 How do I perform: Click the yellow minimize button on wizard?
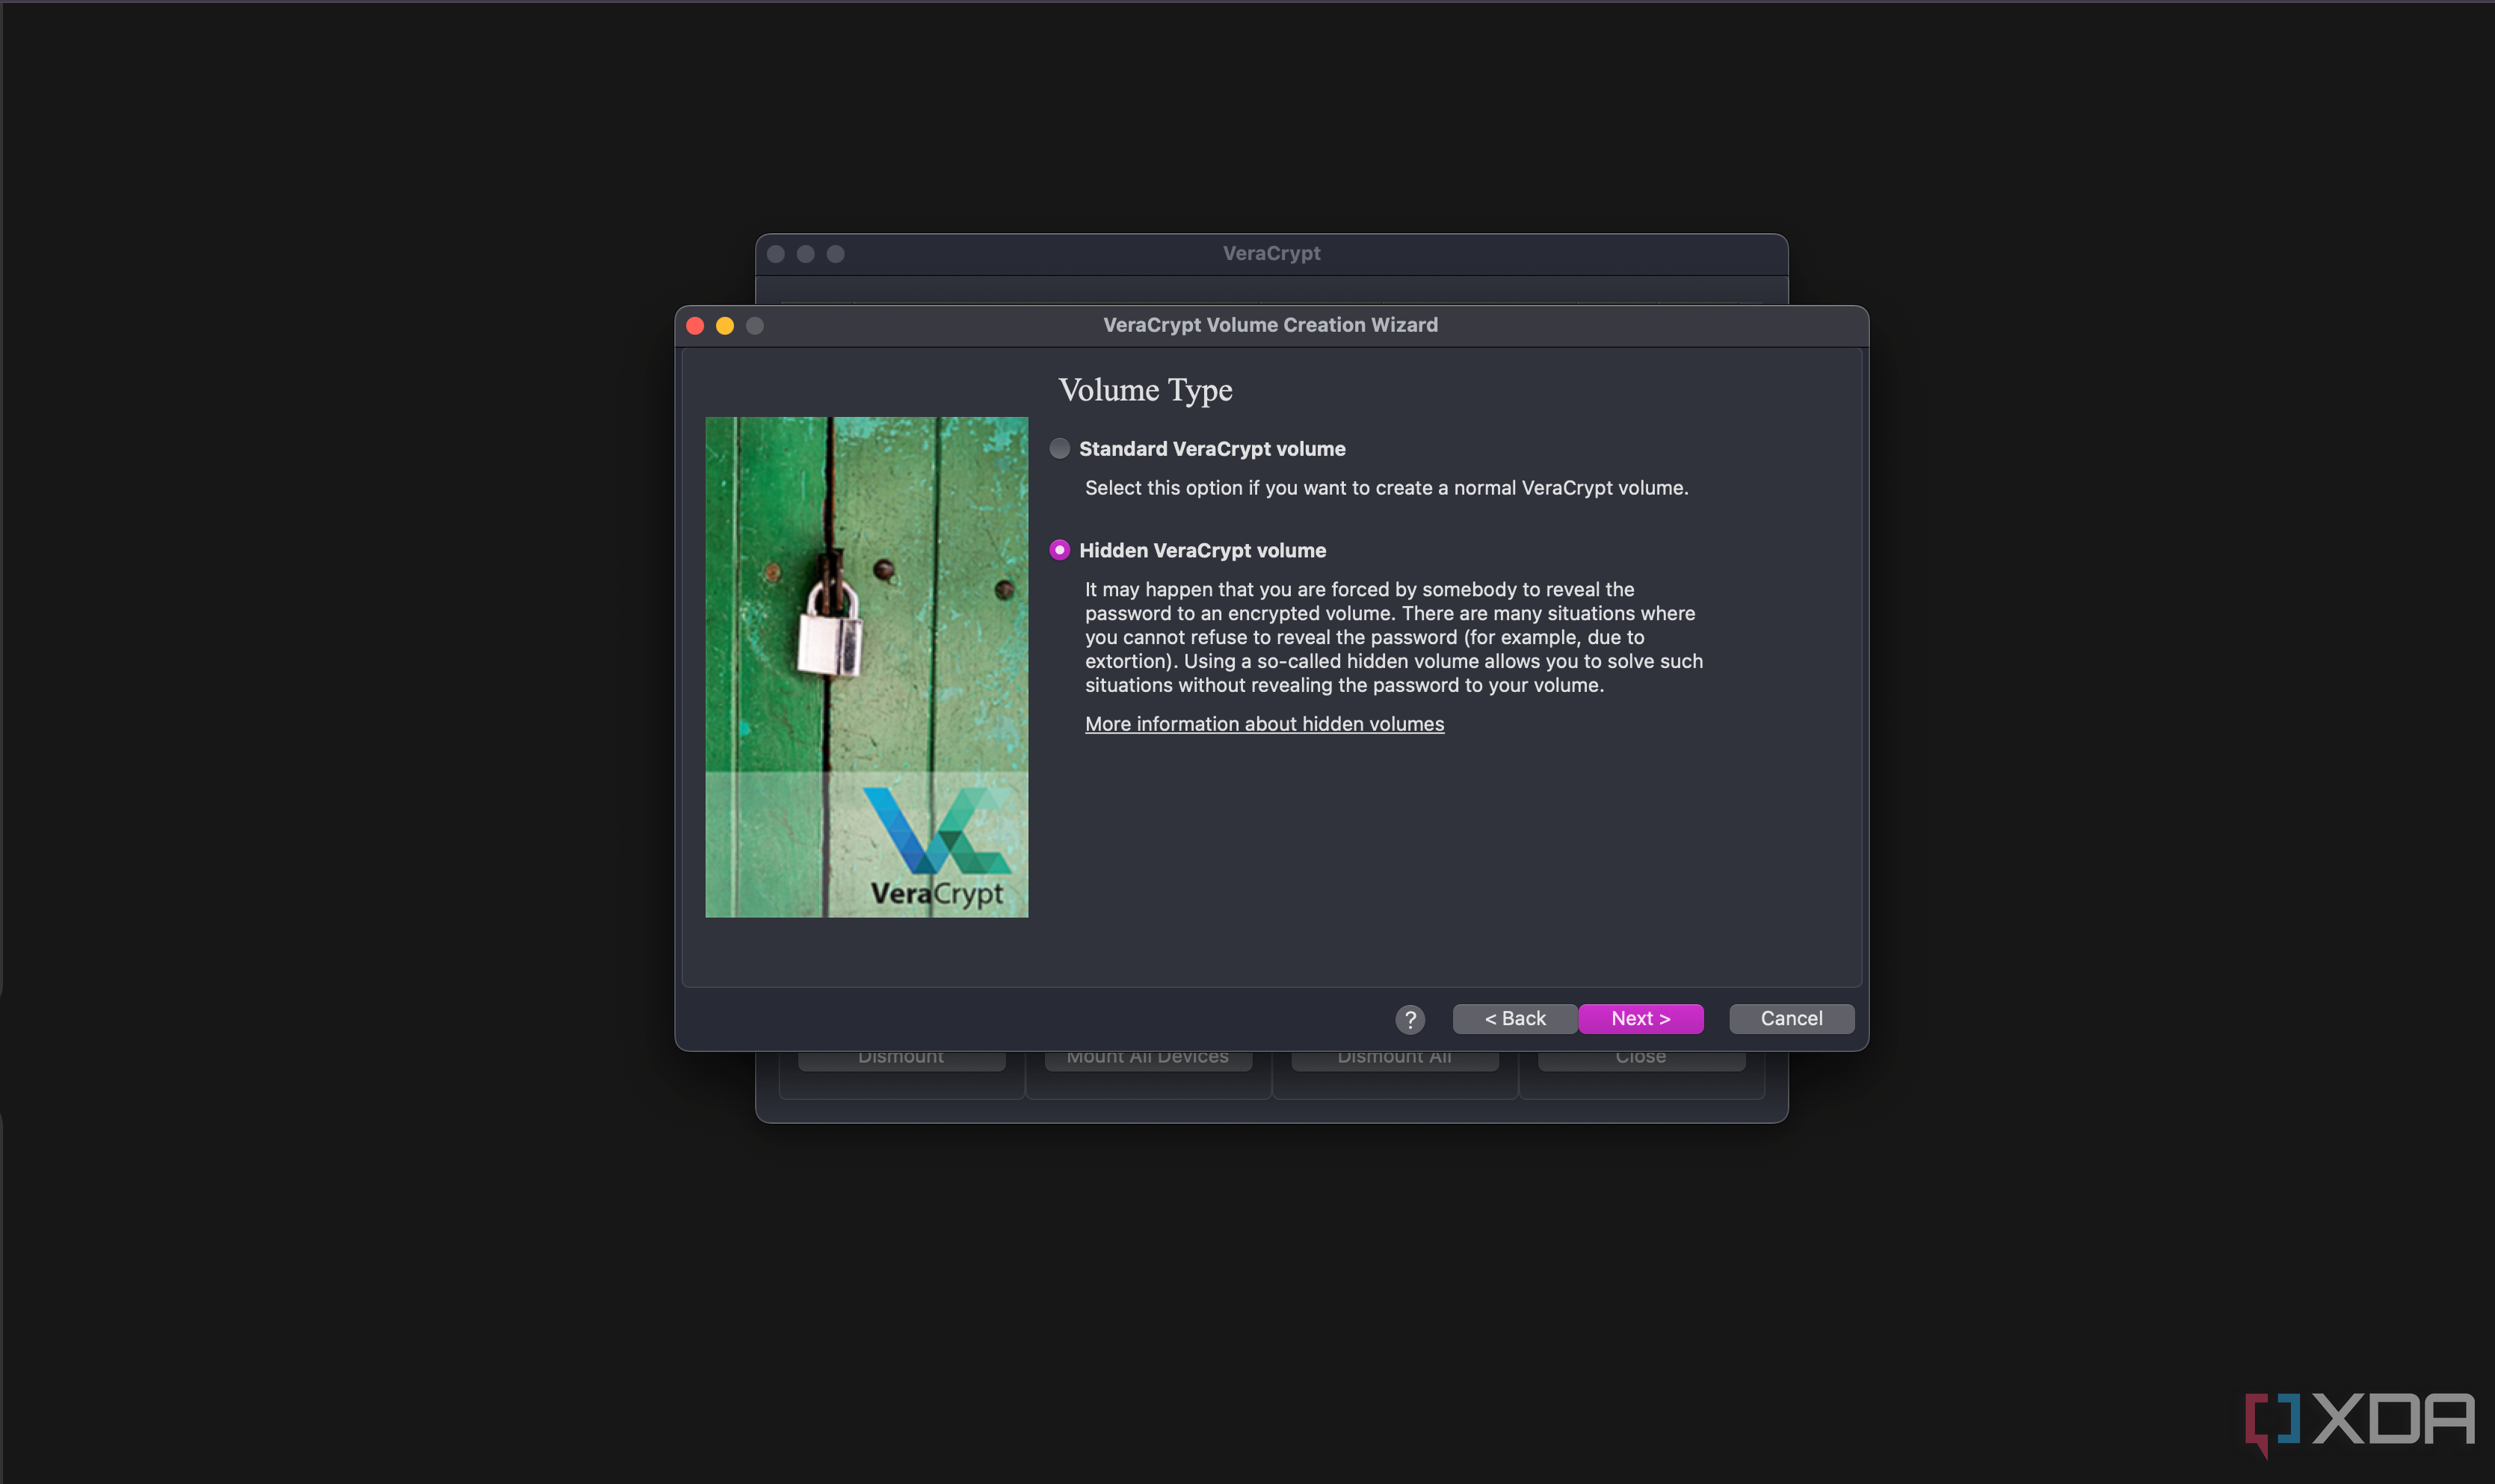(723, 325)
